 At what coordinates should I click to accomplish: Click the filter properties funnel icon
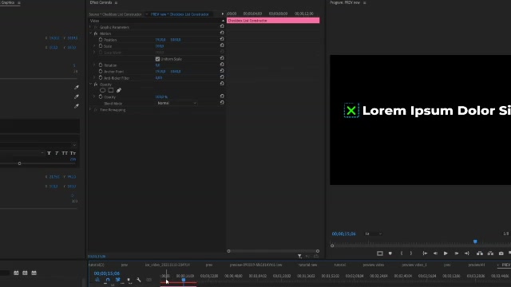click(x=300, y=257)
